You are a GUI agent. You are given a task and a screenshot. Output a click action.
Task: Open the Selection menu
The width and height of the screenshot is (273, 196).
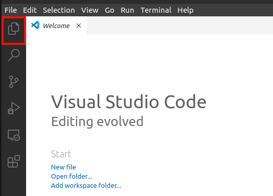click(59, 10)
